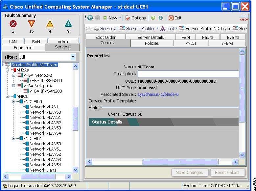Click the green New plus icon
256x191 pixels.
click(105, 18)
